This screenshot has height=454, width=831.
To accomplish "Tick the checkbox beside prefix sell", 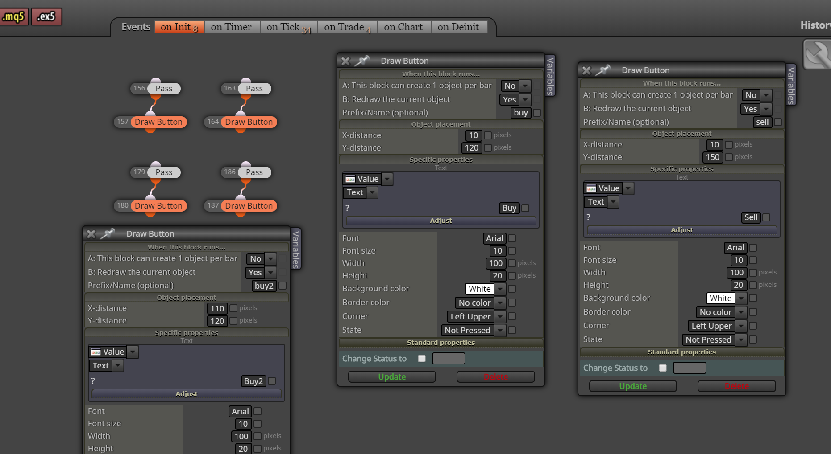I will tap(778, 122).
